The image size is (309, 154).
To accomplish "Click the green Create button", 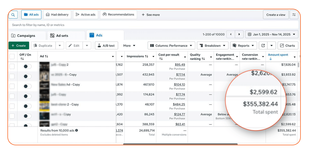I will coord(19,45).
